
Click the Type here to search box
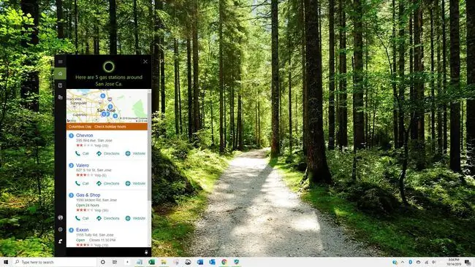point(55,262)
